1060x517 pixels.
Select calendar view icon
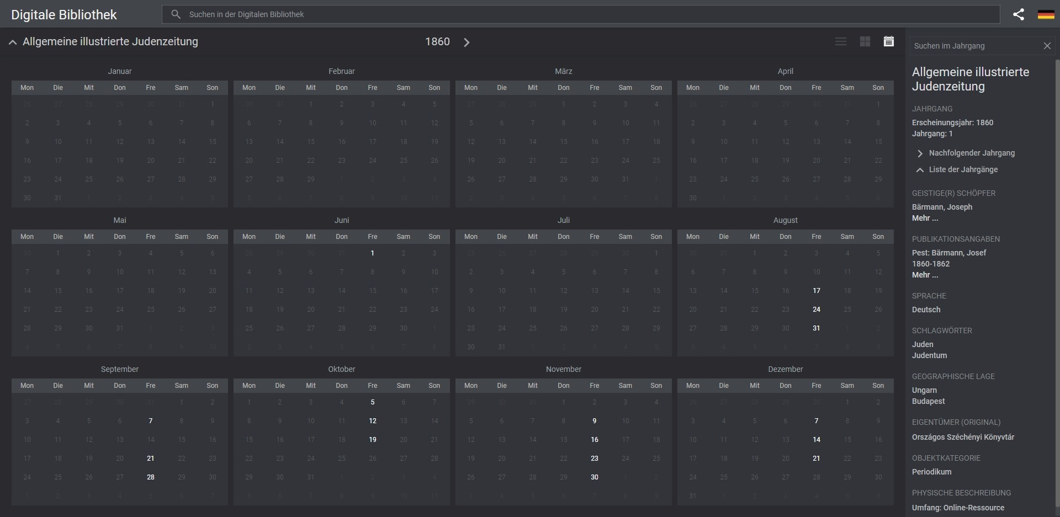[x=889, y=41]
